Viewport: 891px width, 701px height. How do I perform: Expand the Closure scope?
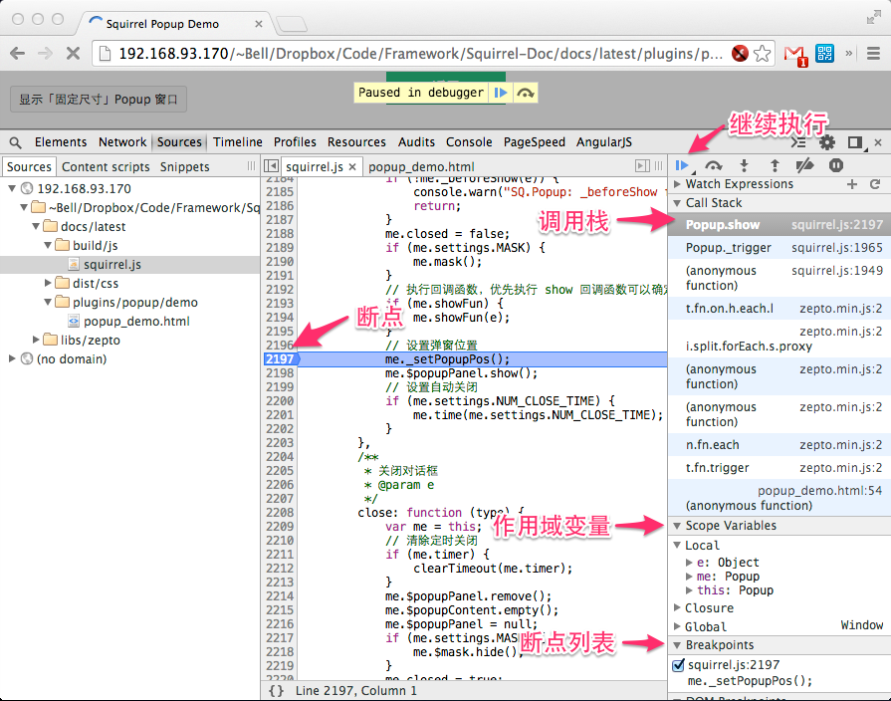(x=677, y=607)
